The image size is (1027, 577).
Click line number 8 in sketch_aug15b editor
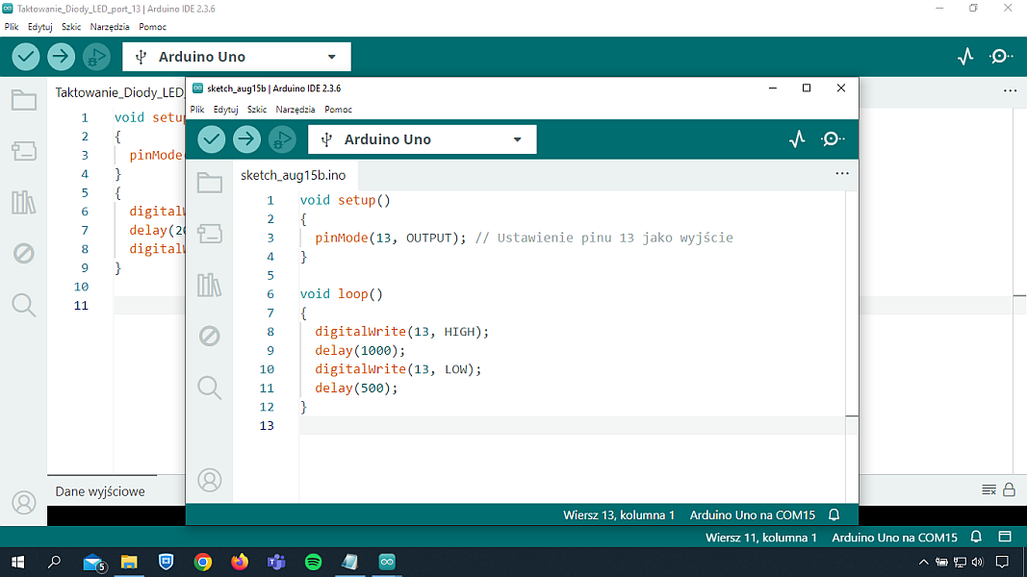tap(270, 332)
